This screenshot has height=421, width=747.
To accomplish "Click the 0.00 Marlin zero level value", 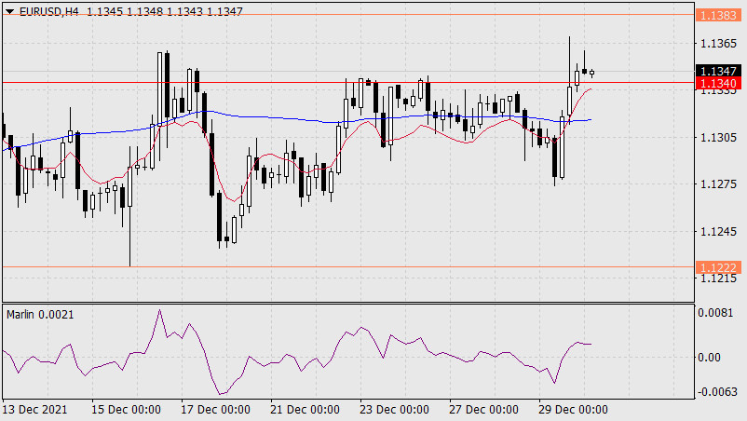I will click(x=709, y=357).
